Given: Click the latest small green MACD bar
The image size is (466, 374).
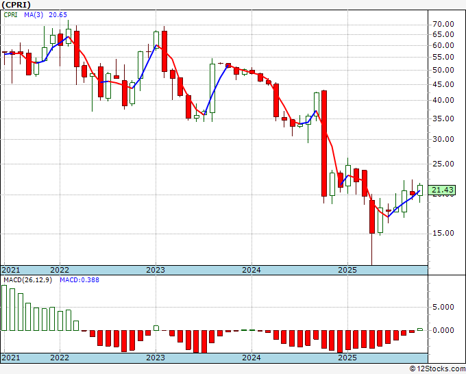Looking at the screenshot, I should [x=420, y=329].
